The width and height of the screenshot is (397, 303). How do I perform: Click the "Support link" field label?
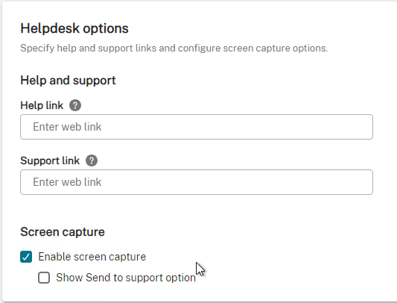coord(50,160)
